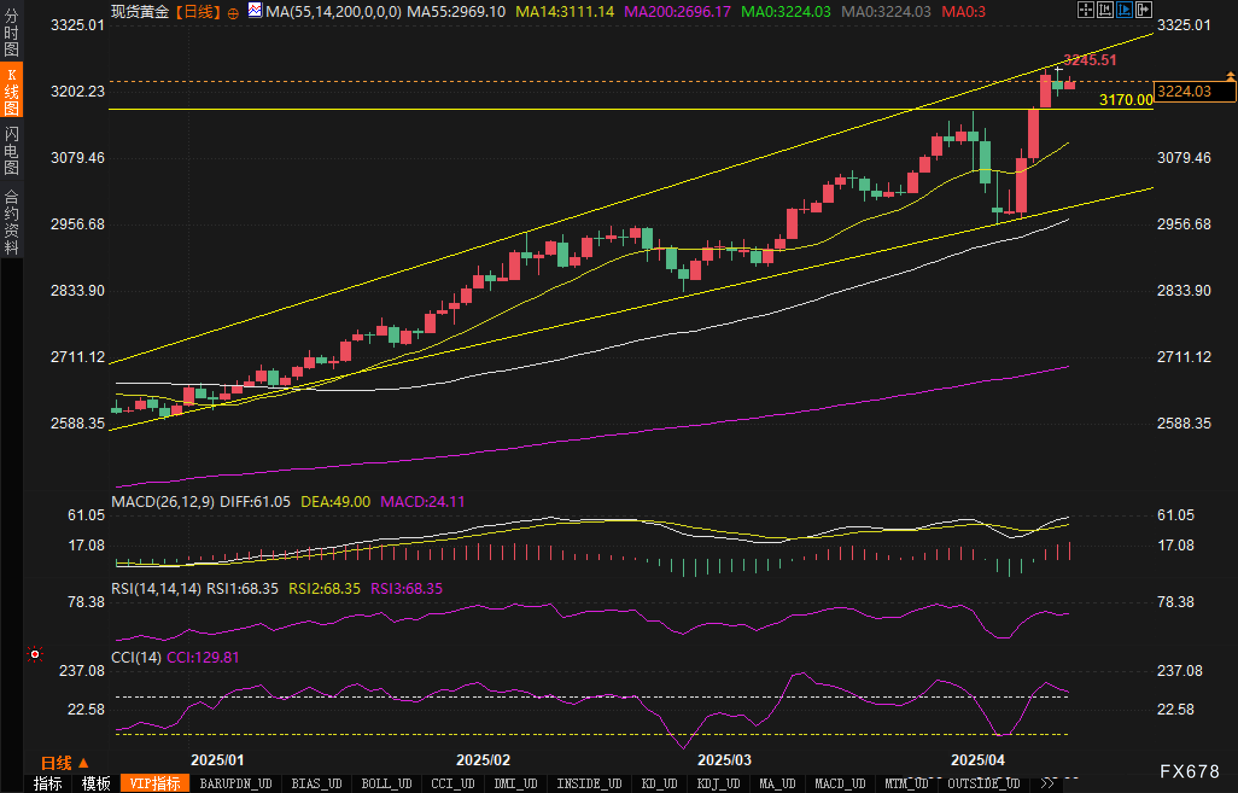The width and height of the screenshot is (1238, 793).
Task: Select the MACD_UD indicator
Action: click(840, 783)
